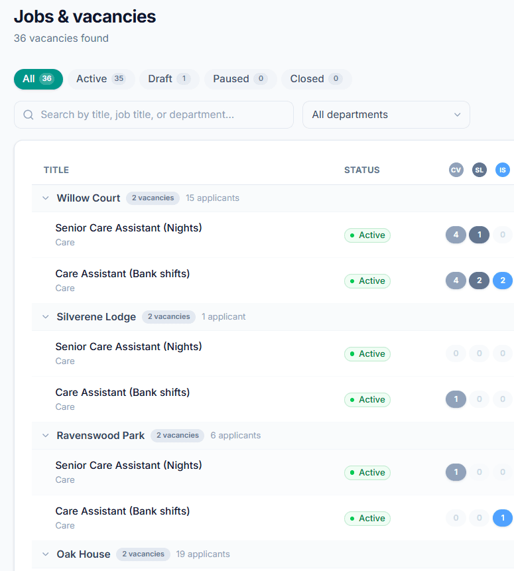Click the CV badge on Silverene Lodge Care Assistant

click(x=456, y=399)
